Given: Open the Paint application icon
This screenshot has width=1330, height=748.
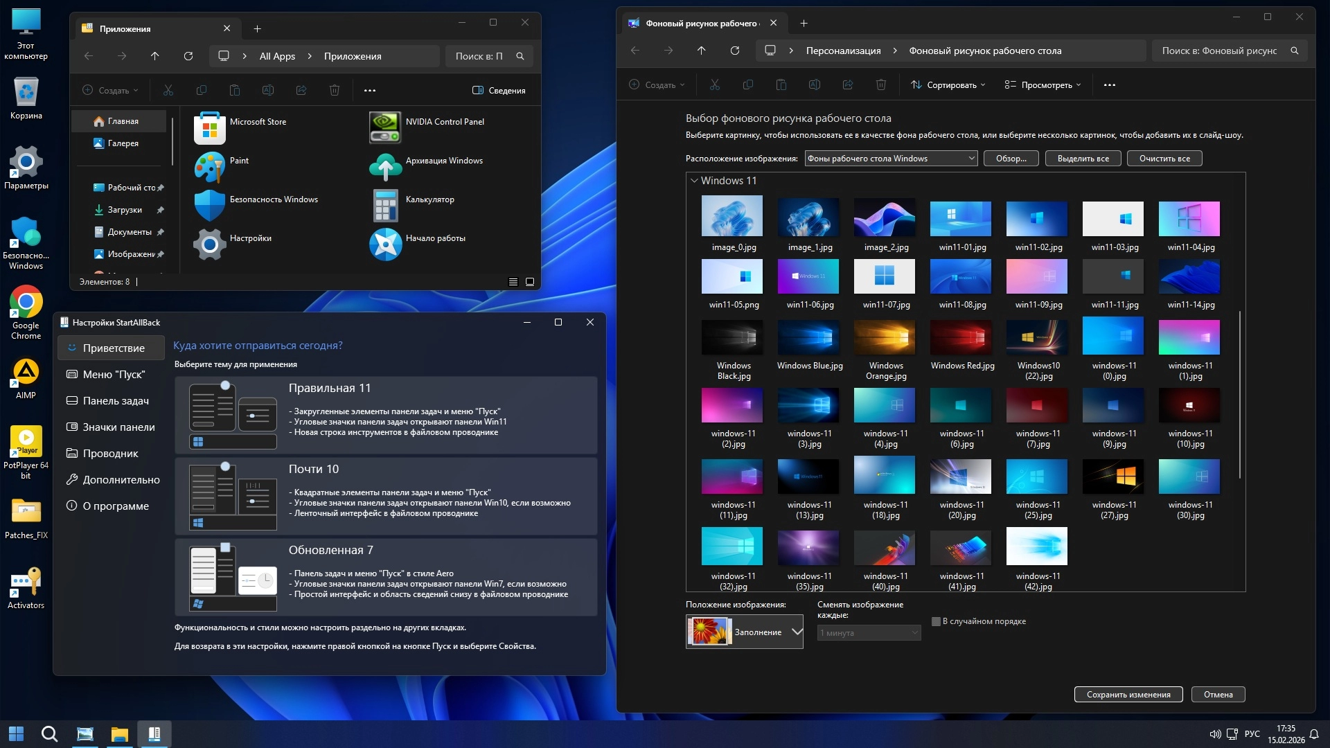Looking at the screenshot, I should 210,167.
